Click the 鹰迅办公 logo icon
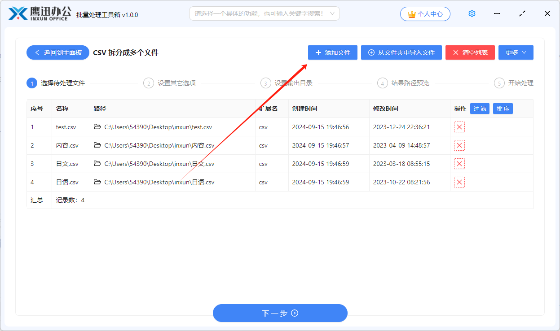The image size is (560, 331). [x=16, y=13]
